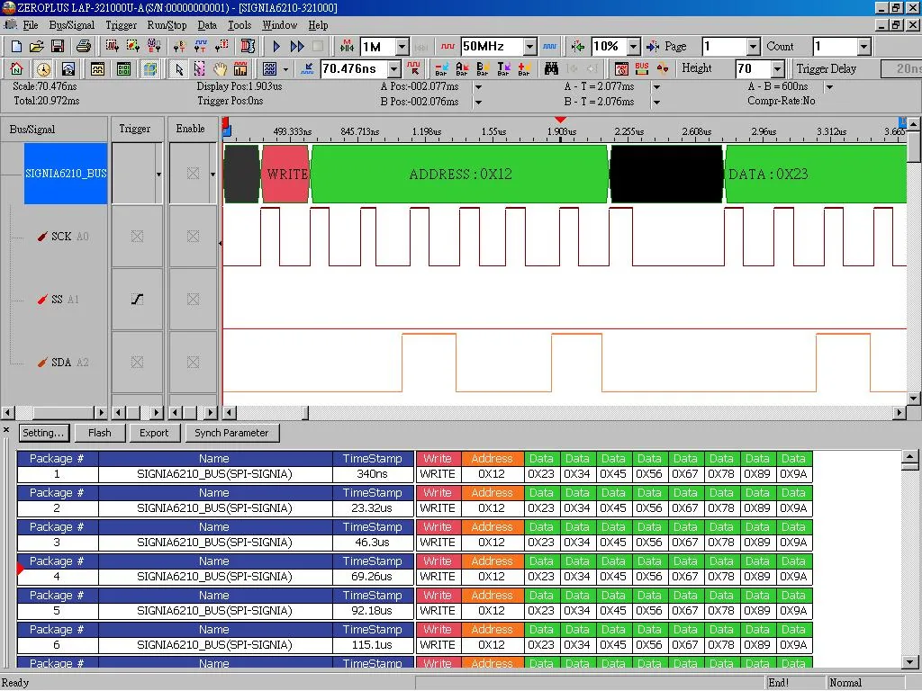This screenshot has height=691, width=922.
Task: Open the 50MHz sample rate dropdown
Action: pyautogui.click(x=529, y=47)
